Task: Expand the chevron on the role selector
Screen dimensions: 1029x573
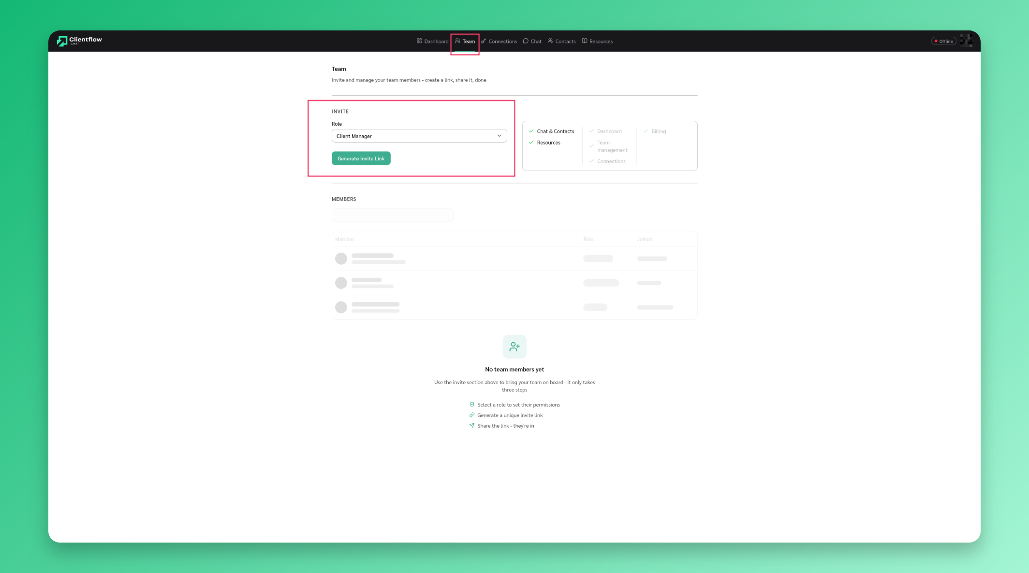Action: 499,136
